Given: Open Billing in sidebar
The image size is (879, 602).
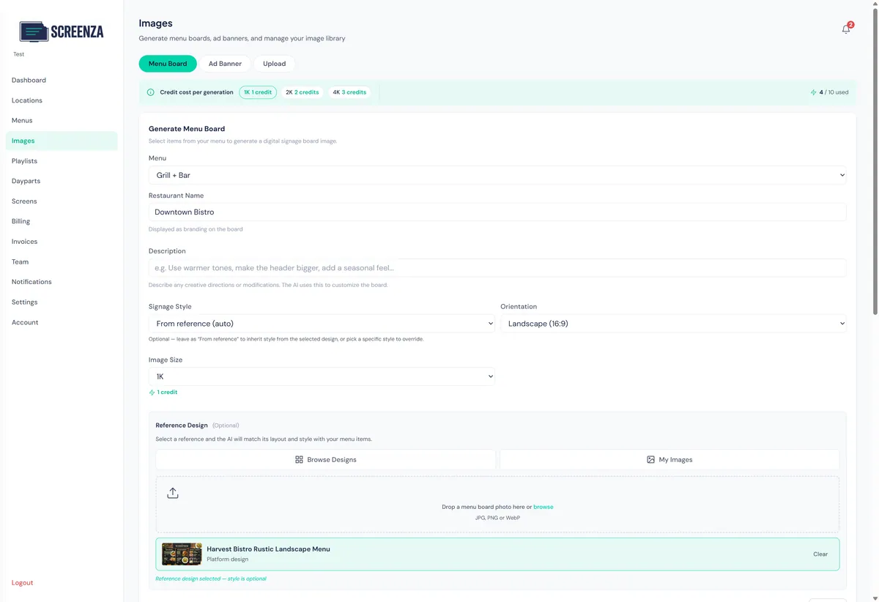Looking at the screenshot, I should (62, 221).
